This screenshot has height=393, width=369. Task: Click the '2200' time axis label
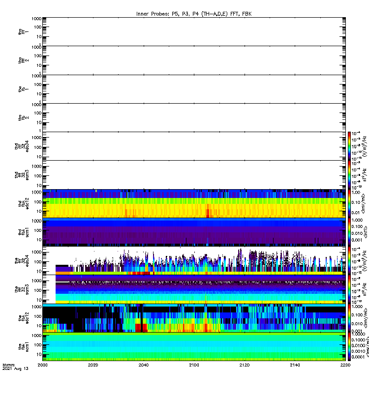pos(345,365)
